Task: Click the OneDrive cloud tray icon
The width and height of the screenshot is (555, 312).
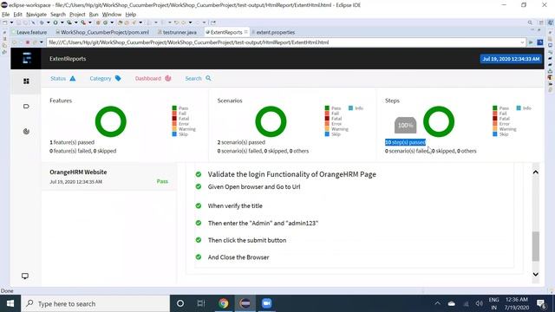Action: (x=452, y=303)
